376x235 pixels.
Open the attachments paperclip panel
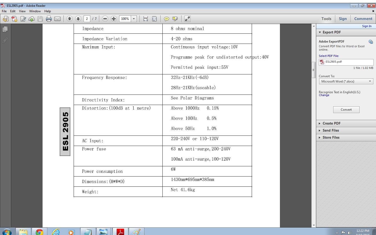click(x=5, y=40)
